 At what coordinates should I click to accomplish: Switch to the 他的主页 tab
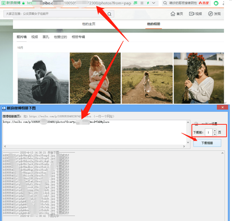tap(89, 24)
